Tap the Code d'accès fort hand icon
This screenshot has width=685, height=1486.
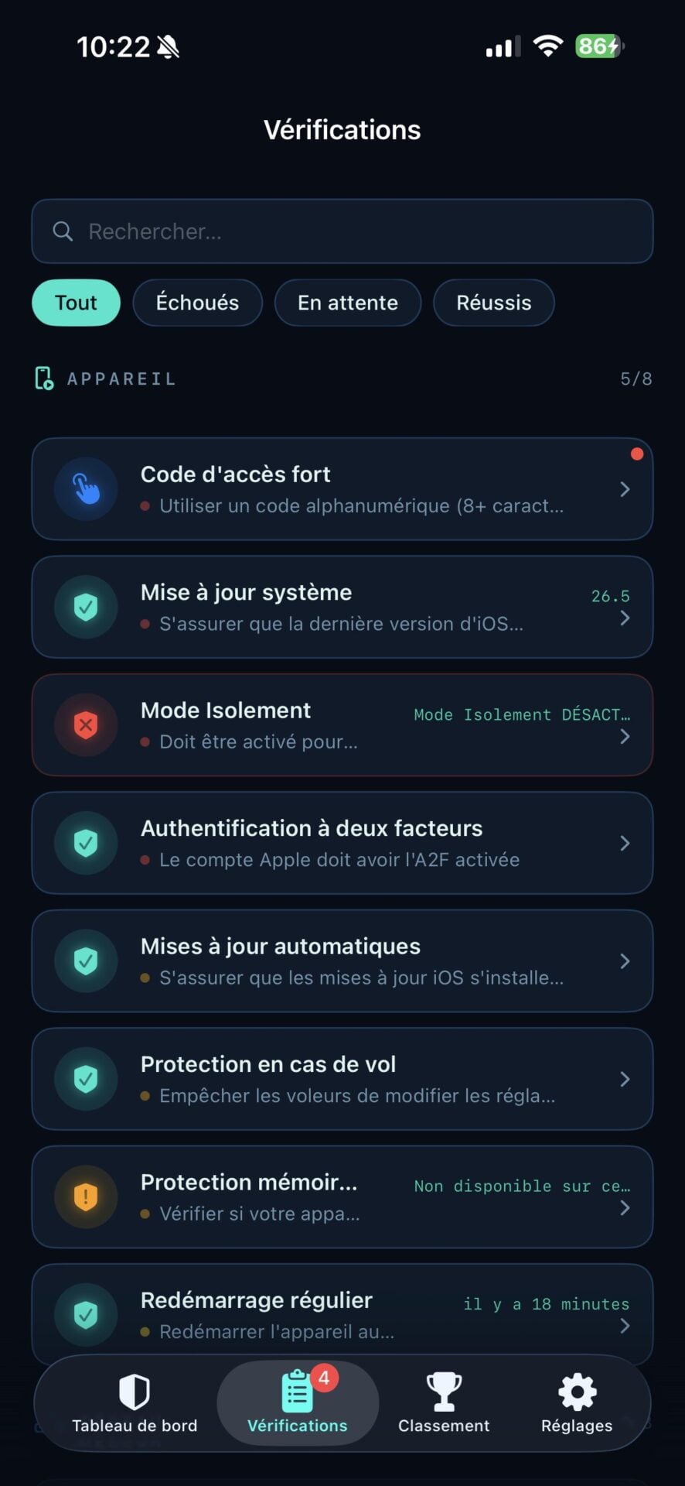[86, 489]
